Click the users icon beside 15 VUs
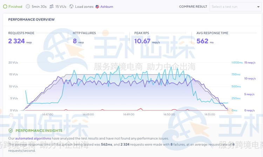The height and width of the screenshot is (157, 263). pyautogui.click(x=52, y=7)
